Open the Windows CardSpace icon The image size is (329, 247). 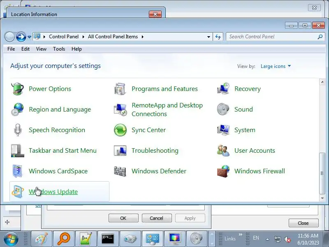[17, 171]
